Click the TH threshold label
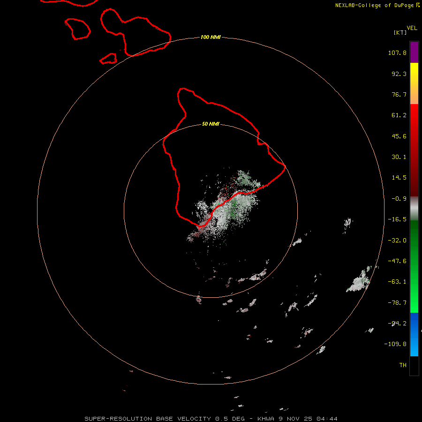Viewport: 422px width, 422px height. [403, 365]
